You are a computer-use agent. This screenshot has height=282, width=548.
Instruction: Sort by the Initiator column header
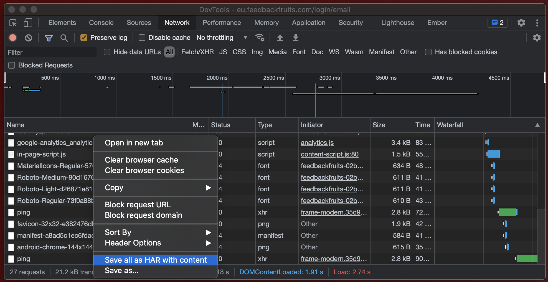point(334,125)
